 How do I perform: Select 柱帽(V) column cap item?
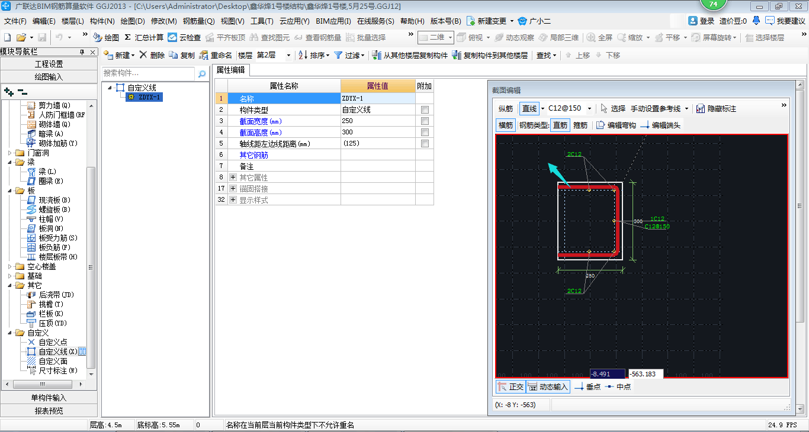point(51,219)
